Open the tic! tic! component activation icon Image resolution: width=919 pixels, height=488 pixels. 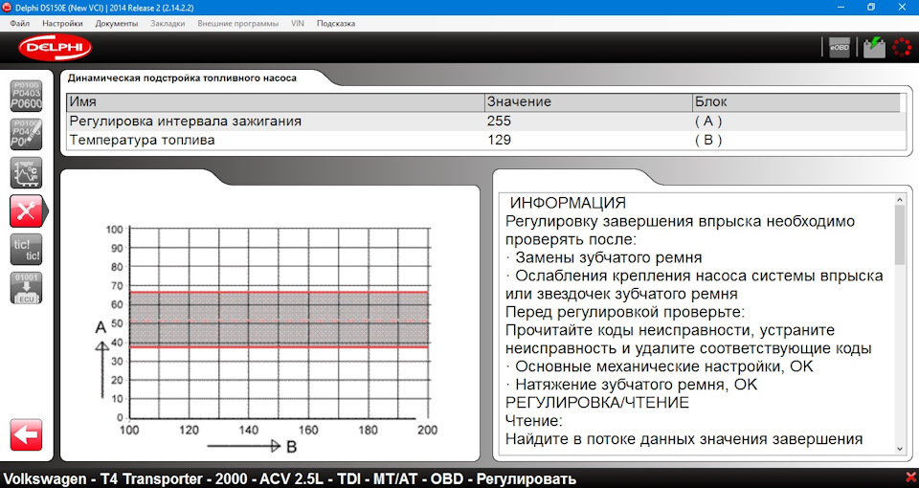[x=26, y=250]
